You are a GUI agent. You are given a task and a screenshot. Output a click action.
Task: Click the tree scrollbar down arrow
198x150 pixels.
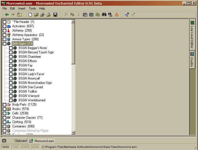[73, 133]
